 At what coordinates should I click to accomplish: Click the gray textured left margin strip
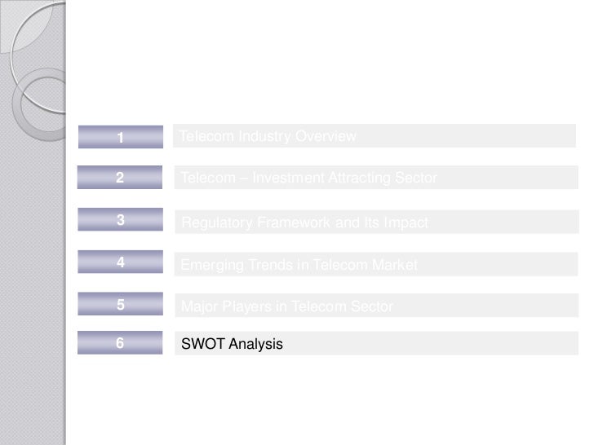pos(33,285)
